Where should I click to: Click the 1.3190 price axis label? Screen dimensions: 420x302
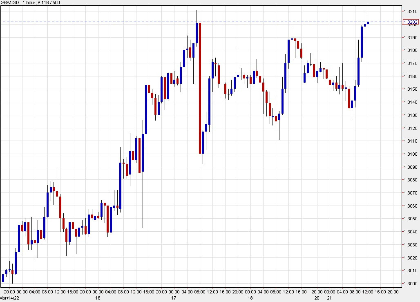tap(411, 38)
